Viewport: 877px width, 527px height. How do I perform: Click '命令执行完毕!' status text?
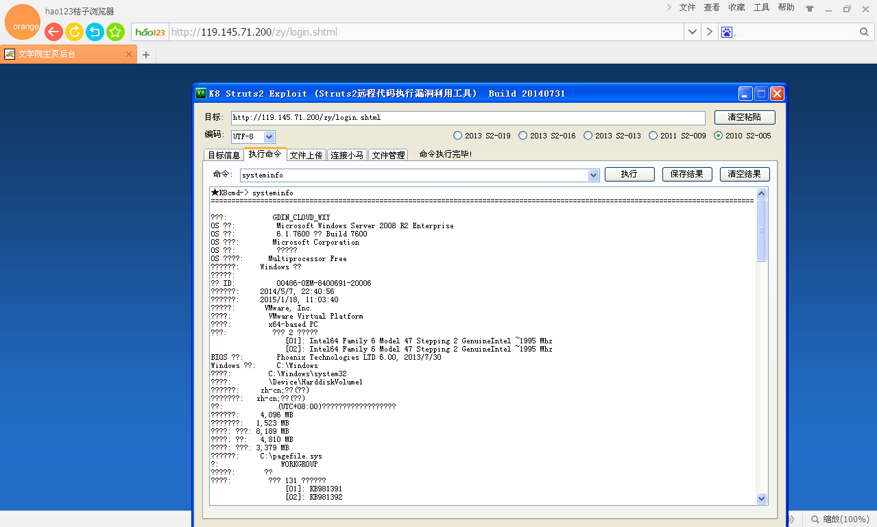point(446,155)
